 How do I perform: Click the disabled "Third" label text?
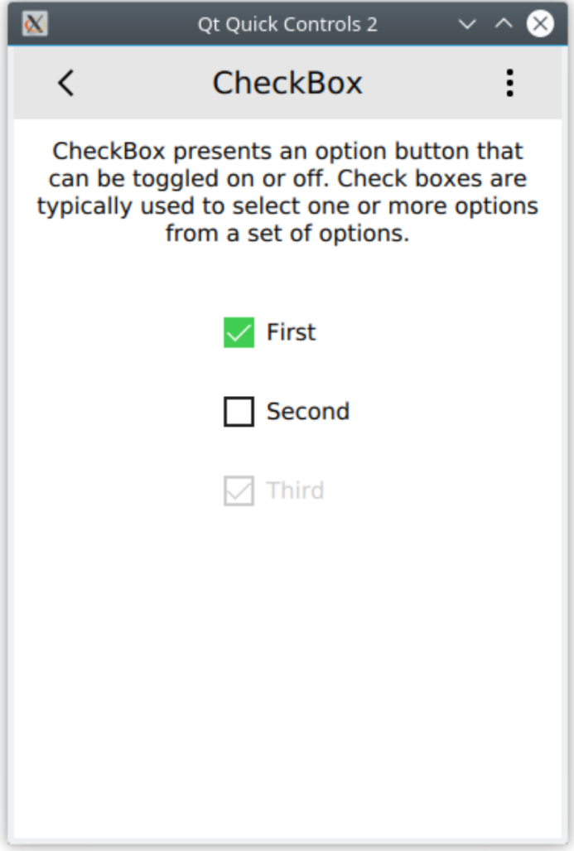[x=295, y=491]
